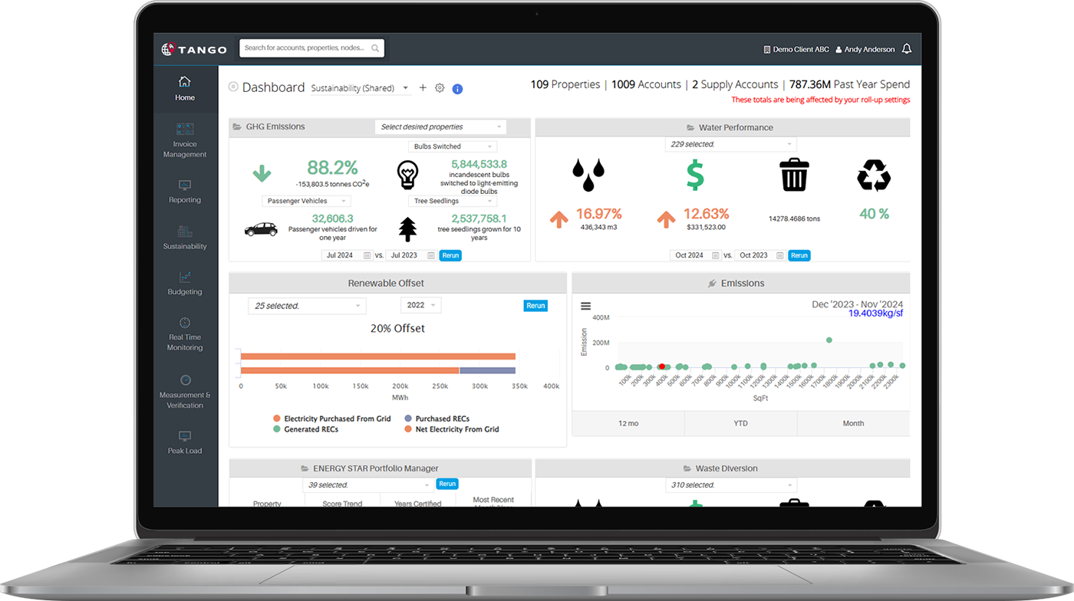Screen dimensions: 1074x601
Task: Expand the Waste Diversion 310 selected dropdown
Action: coord(730,484)
